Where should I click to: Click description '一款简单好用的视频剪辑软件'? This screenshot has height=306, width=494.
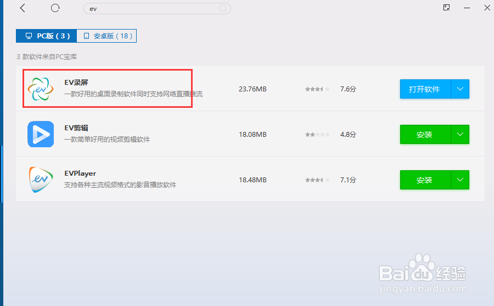click(x=107, y=139)
